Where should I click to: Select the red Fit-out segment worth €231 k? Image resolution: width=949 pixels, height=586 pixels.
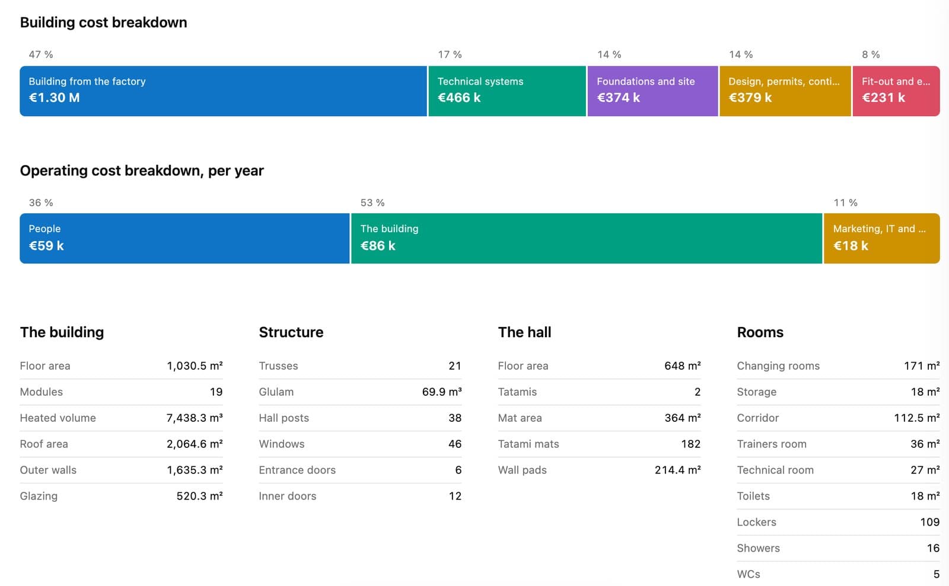tap(896, 91)
